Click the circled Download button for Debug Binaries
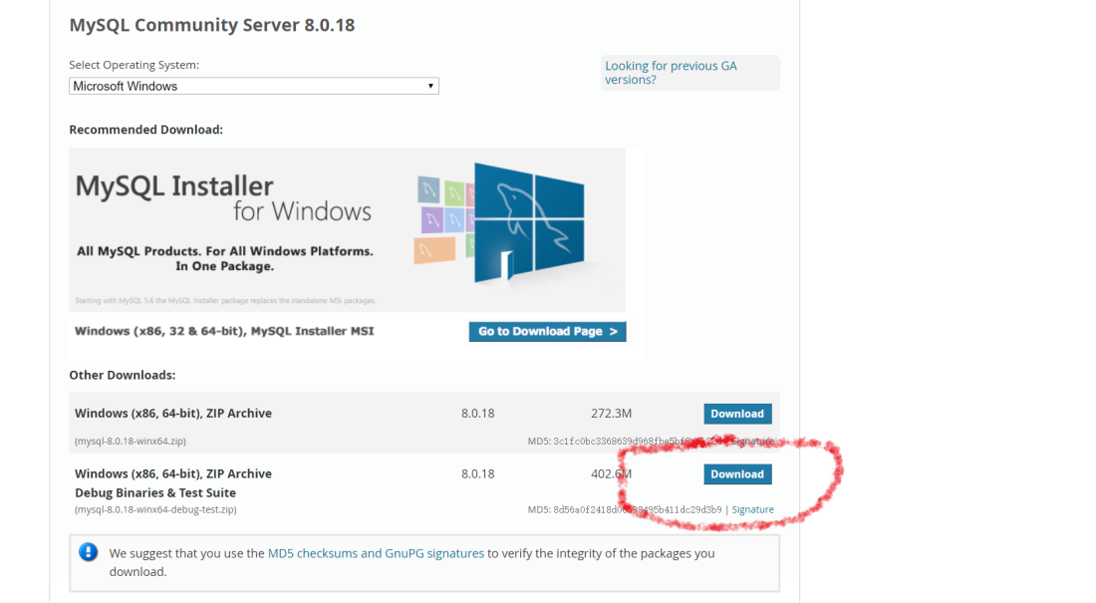 pos(737,473)
